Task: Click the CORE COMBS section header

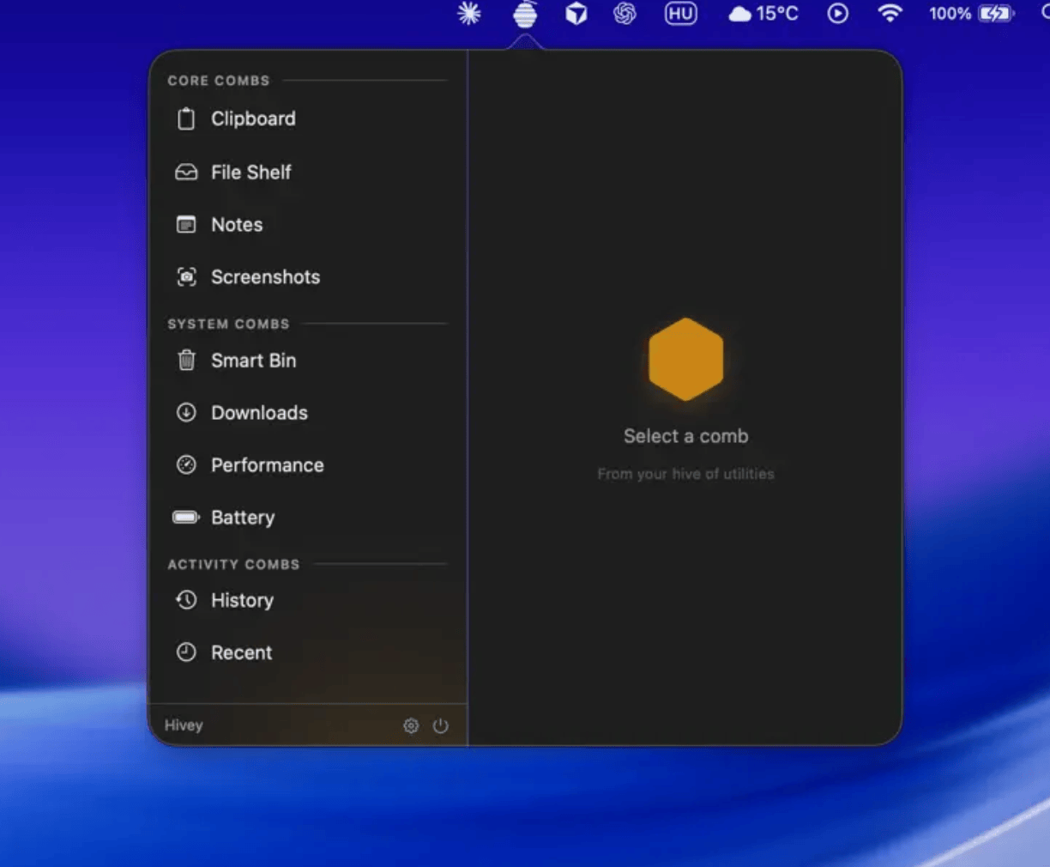Action: click(x=219, y=81)
